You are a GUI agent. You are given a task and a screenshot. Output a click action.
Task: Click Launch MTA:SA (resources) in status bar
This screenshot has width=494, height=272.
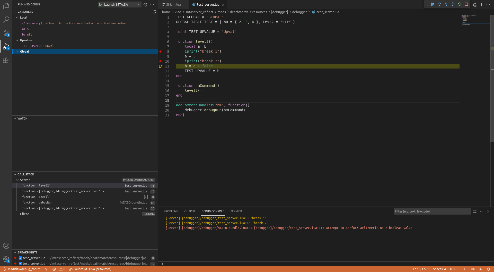(x=90, y=269)
